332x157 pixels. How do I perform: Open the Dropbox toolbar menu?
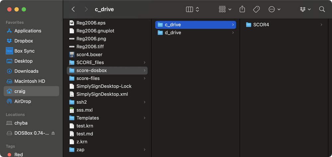[305, 9]
